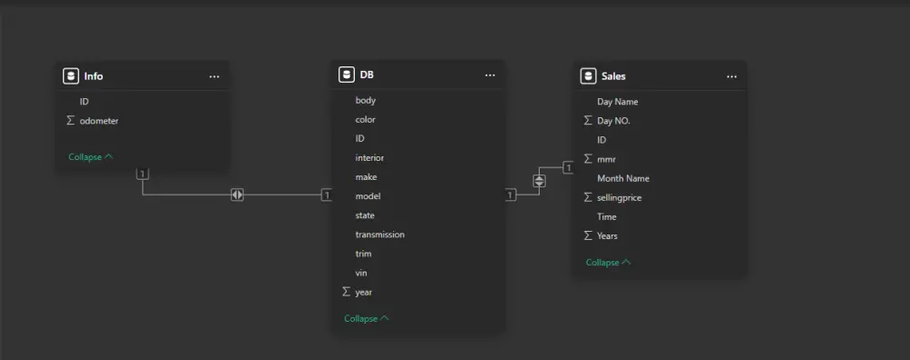Click the cardinality 1 marker right of DB model field
This screenshot has height=360, width=910.
[x=511, y=195]
